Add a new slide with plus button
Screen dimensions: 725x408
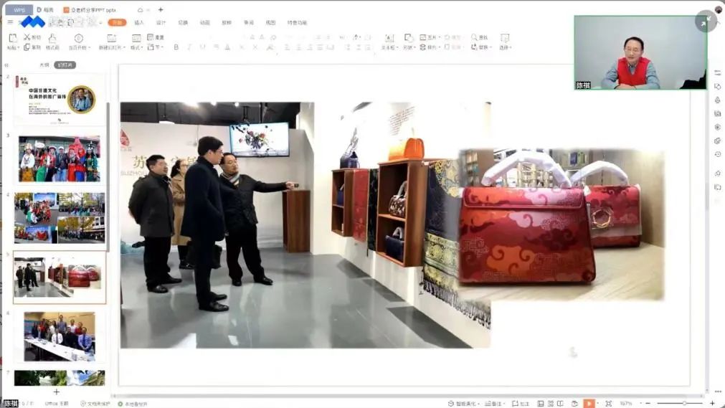click(x=57, y=392)
